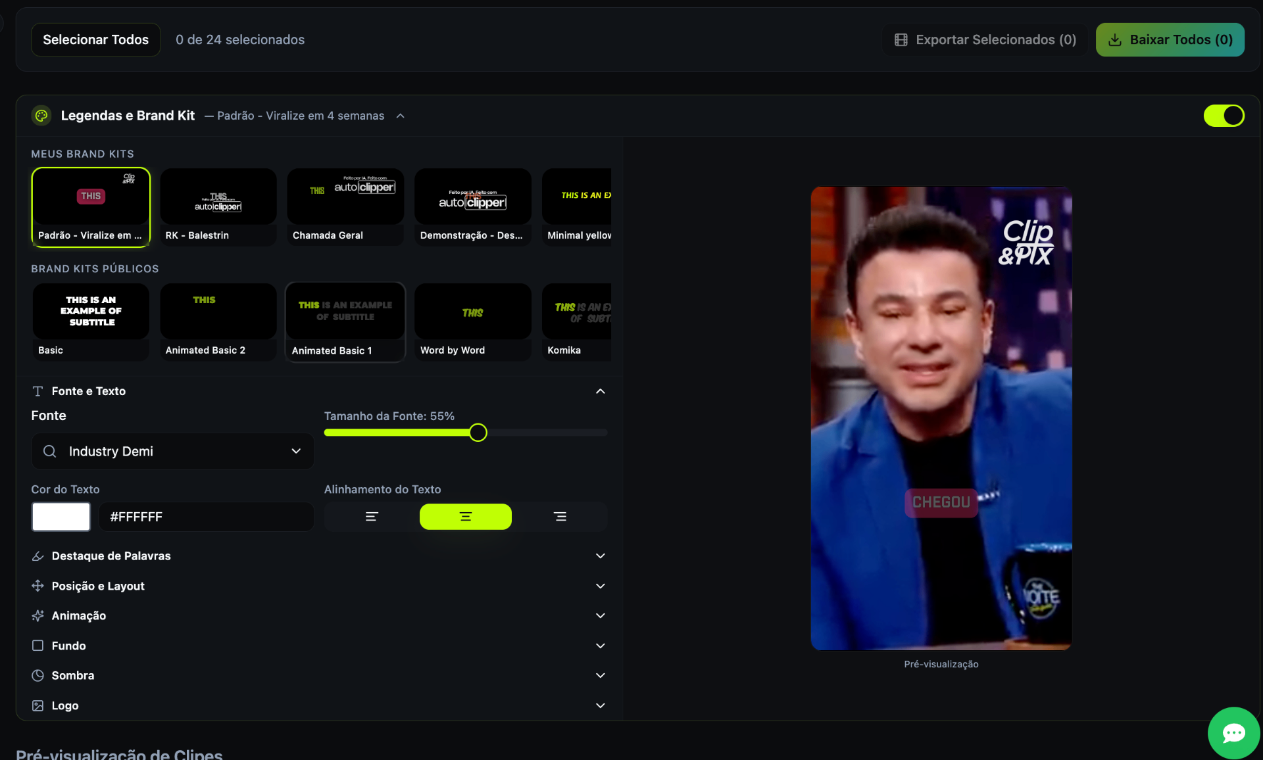Click the video preview image
1263x760 pixels.
coord(941,419)
